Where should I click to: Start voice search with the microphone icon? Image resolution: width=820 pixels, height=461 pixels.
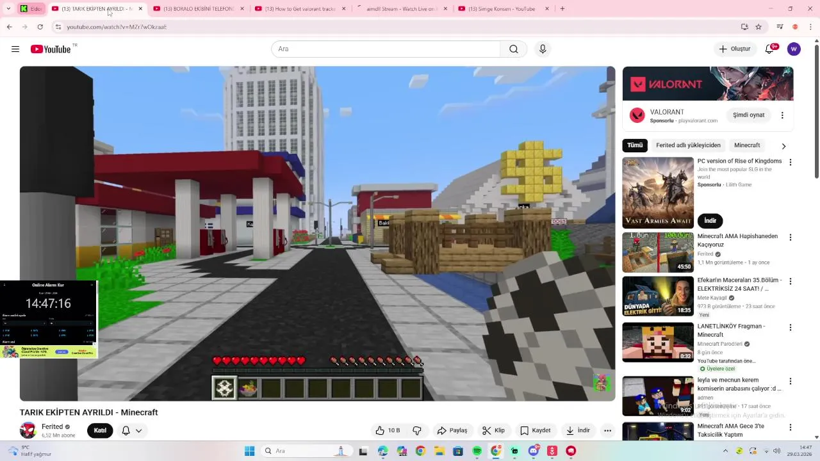pos(543,49)
